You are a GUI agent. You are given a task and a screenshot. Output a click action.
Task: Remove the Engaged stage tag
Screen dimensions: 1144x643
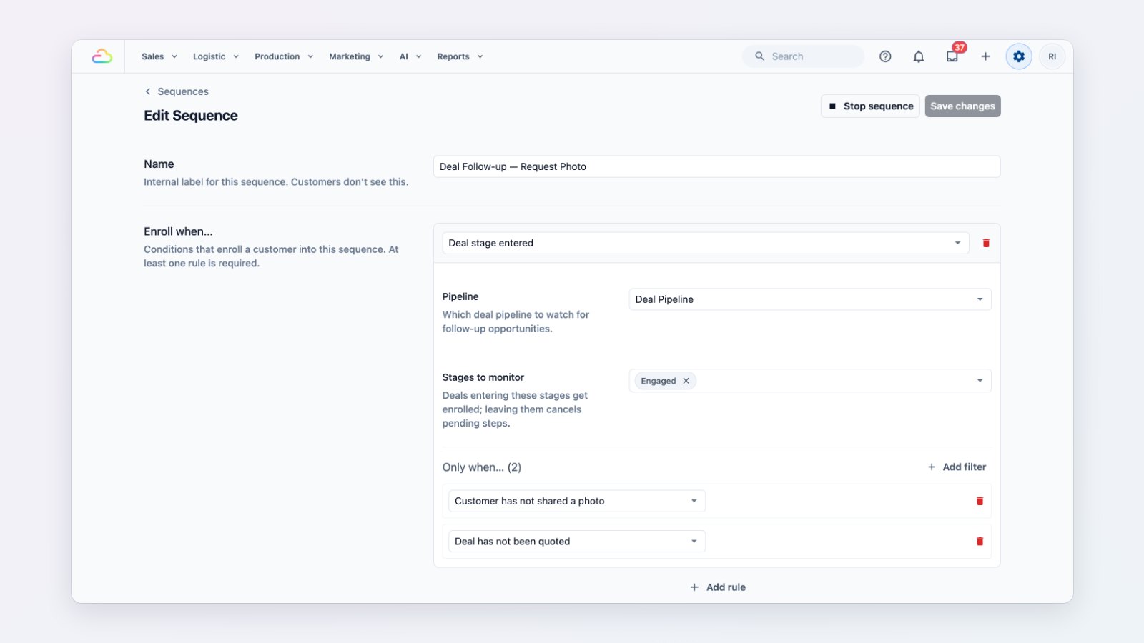tap(686, 381)
